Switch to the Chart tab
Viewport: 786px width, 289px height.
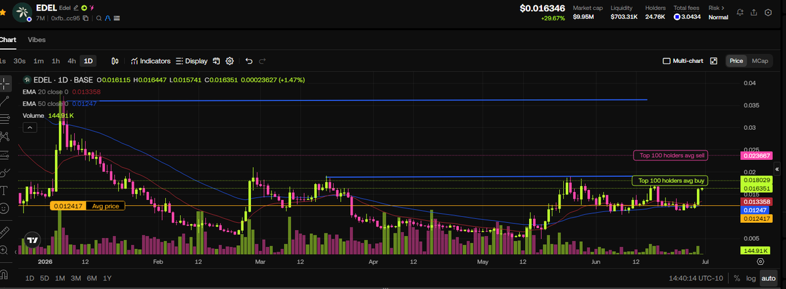coord(7,39)
